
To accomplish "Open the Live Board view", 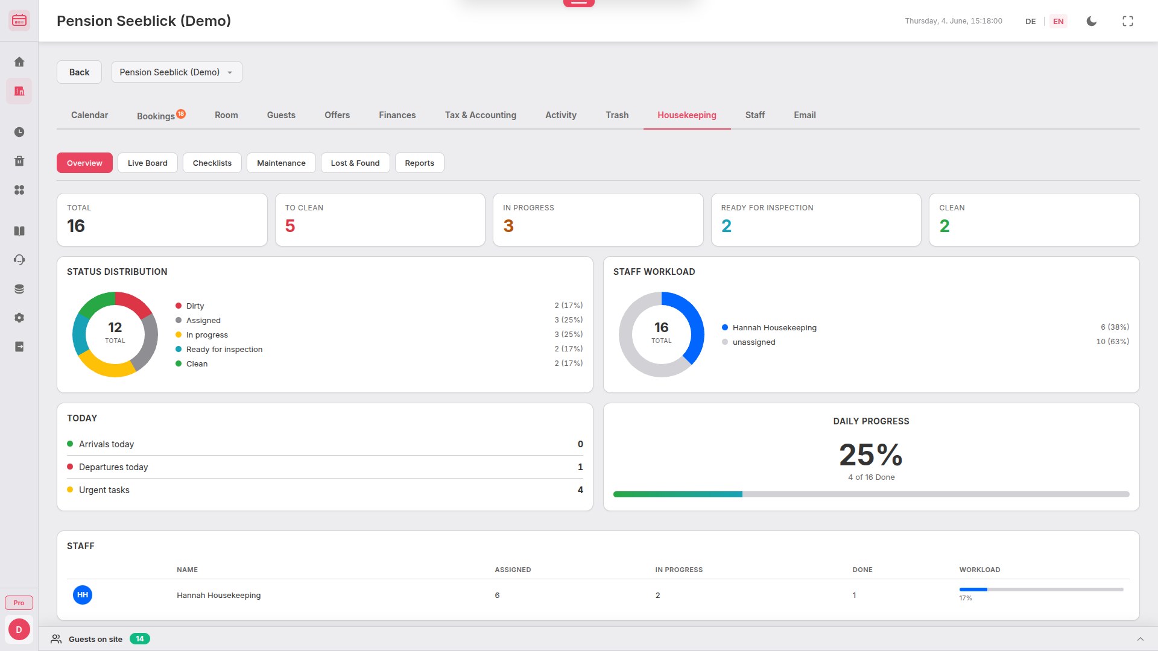I will point(148,163).
